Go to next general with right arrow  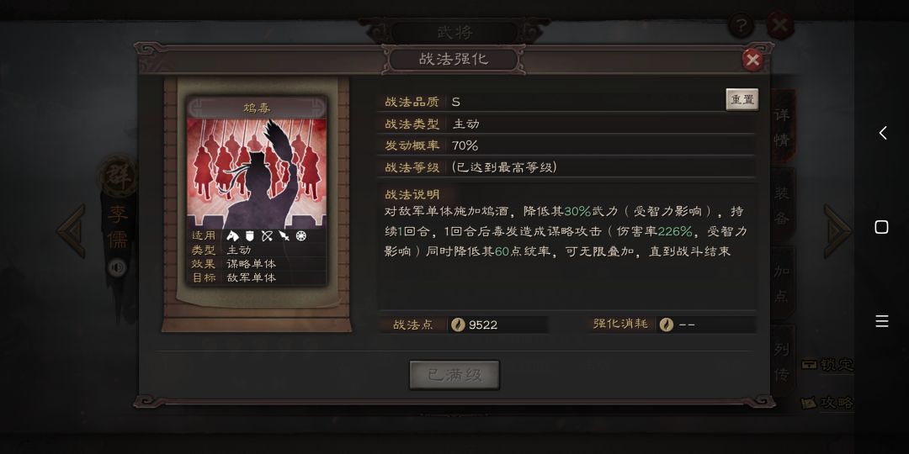click(x=837, y=231)
